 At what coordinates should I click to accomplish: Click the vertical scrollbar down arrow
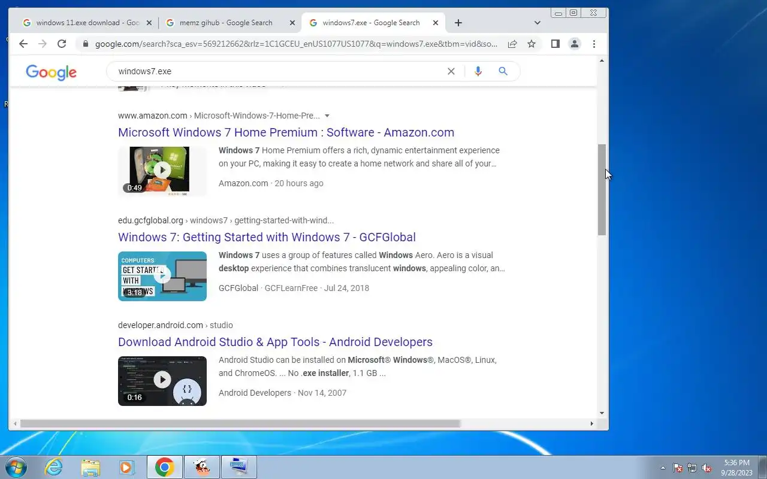pyautogui.click(x=602, y=413)
